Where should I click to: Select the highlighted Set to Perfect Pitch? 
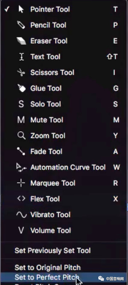point(64,277)
